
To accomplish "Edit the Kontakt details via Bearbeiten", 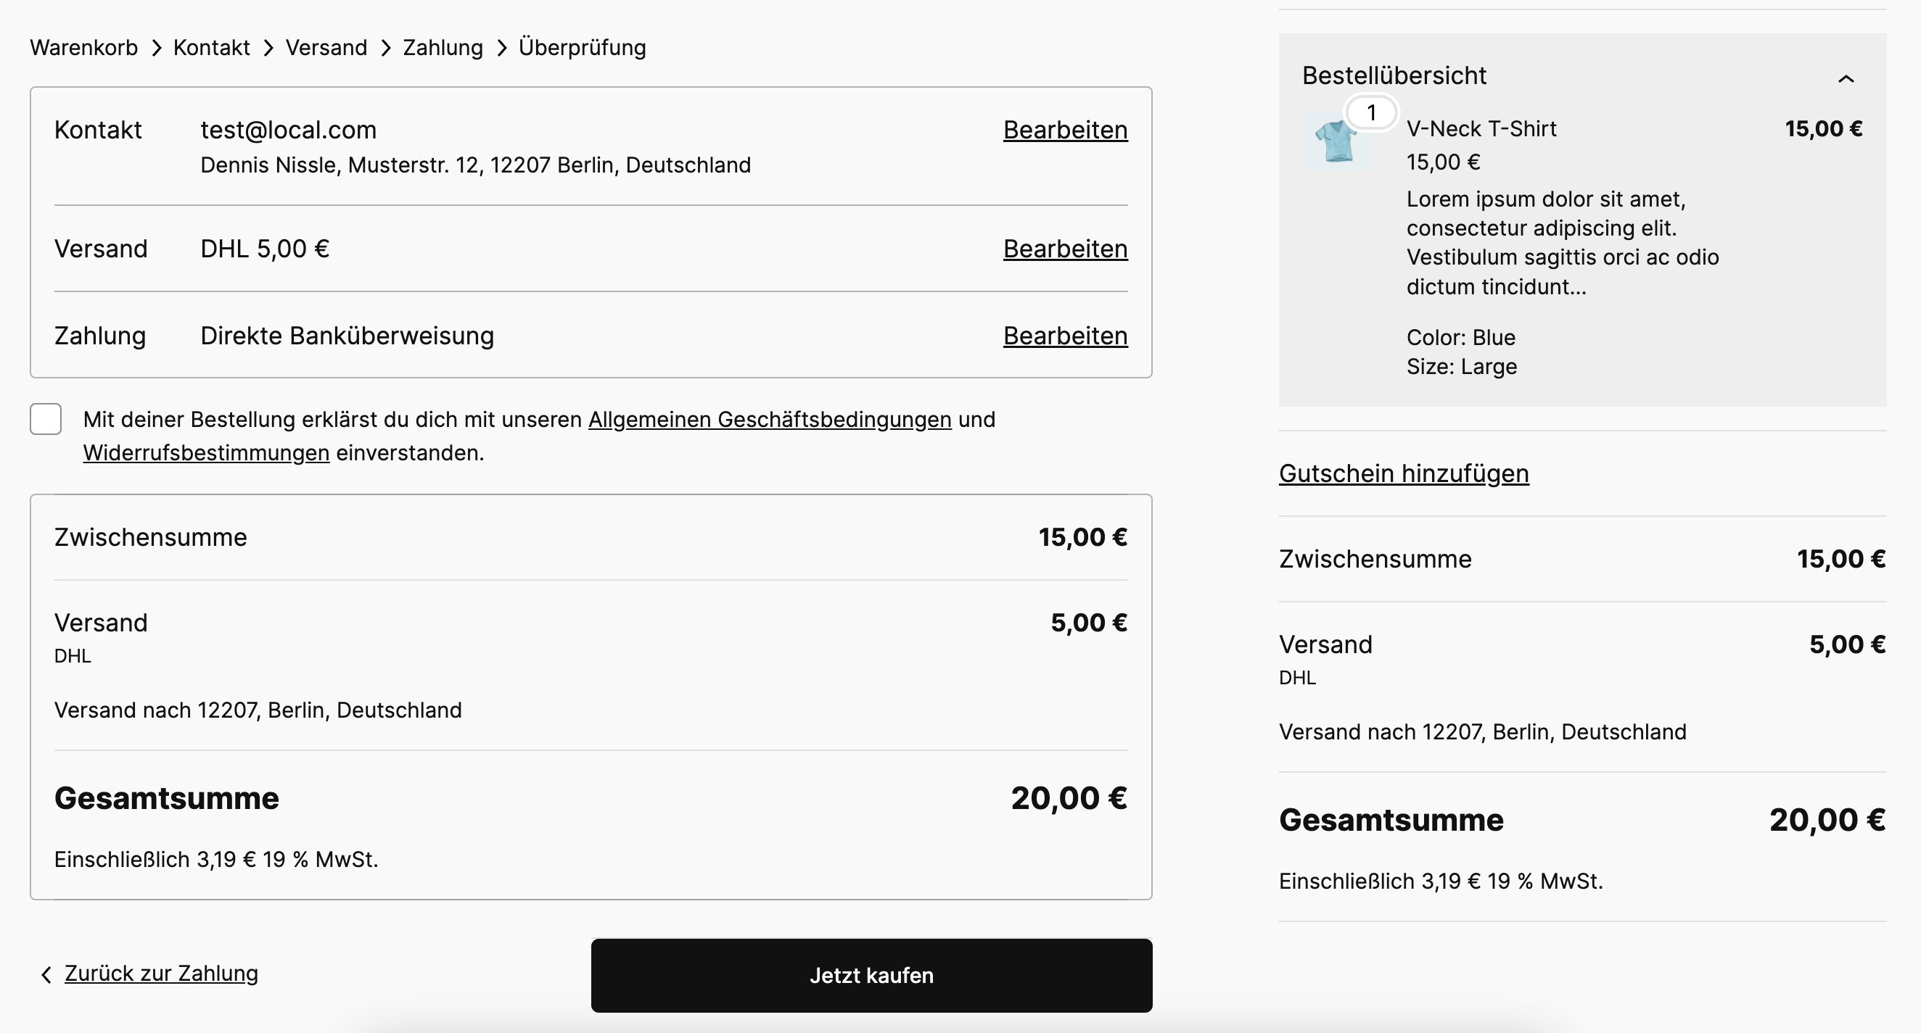I will click(x=1064, y=130).
